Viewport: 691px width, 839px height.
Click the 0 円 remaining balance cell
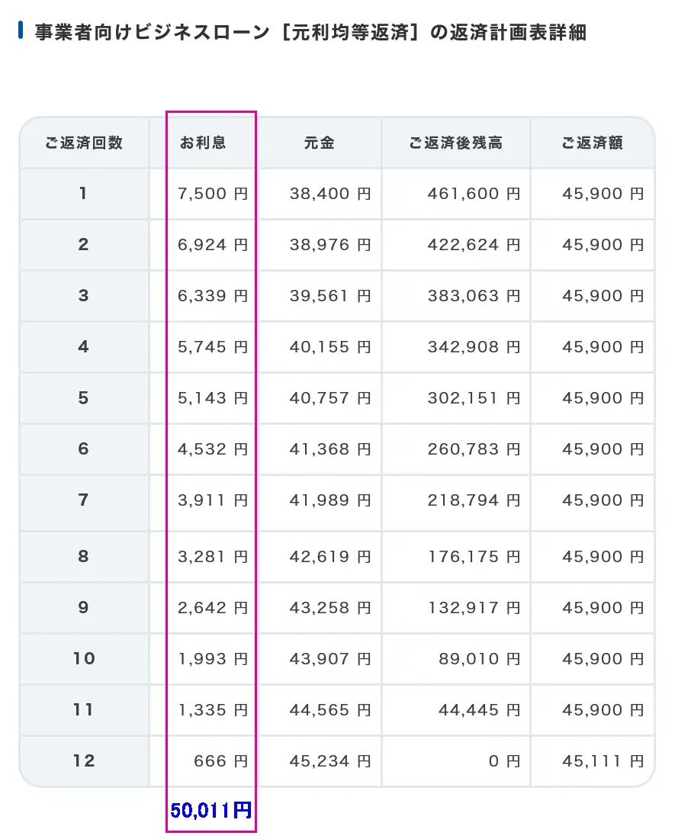click(456, 761)
